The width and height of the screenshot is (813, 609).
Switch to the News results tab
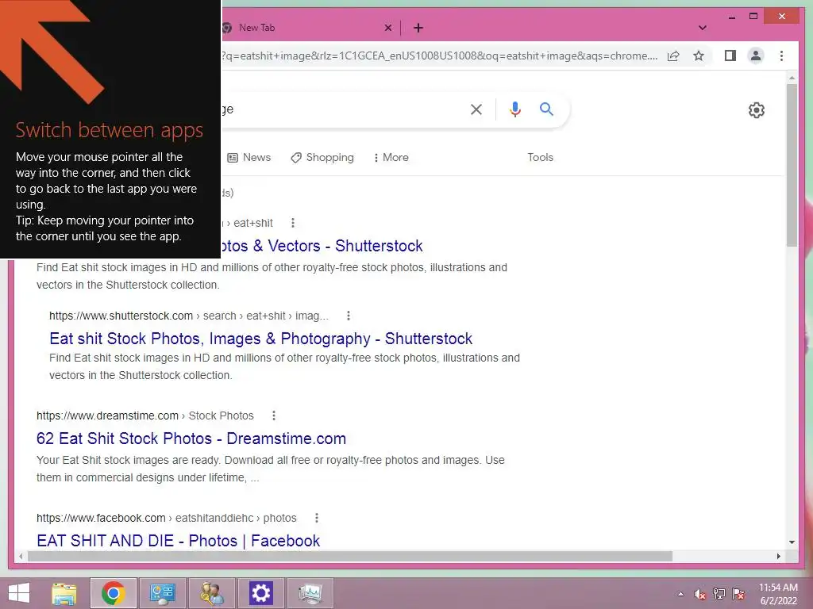[x=249, y=158]
